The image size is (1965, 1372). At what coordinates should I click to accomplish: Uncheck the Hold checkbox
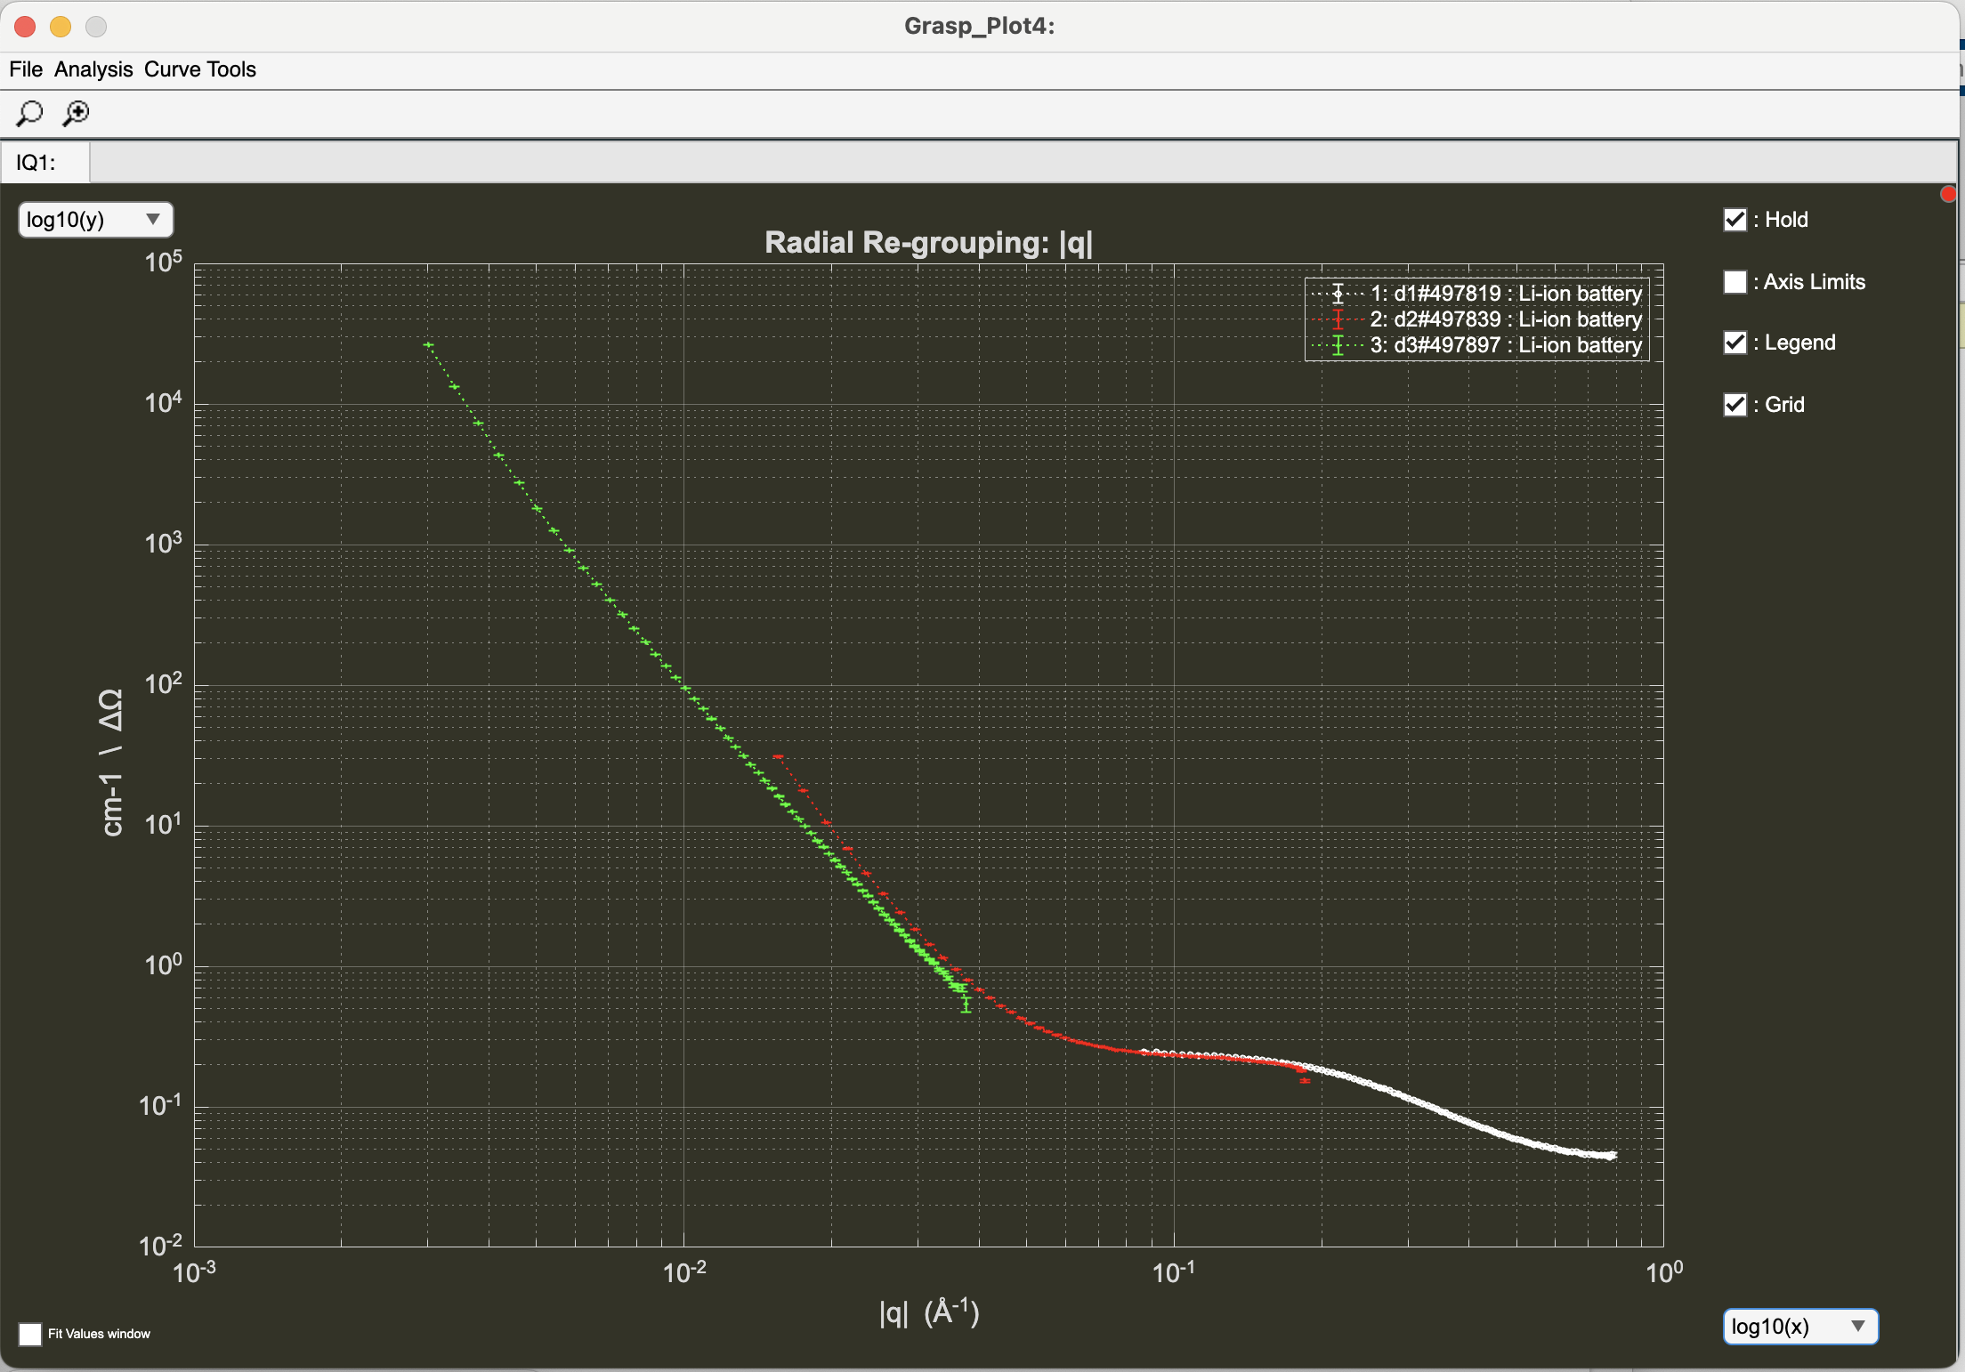click(x=1735, y=220)
